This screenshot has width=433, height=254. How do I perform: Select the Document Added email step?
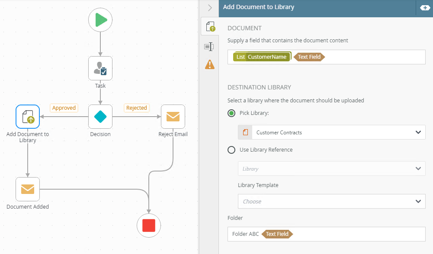coord(28,189)
